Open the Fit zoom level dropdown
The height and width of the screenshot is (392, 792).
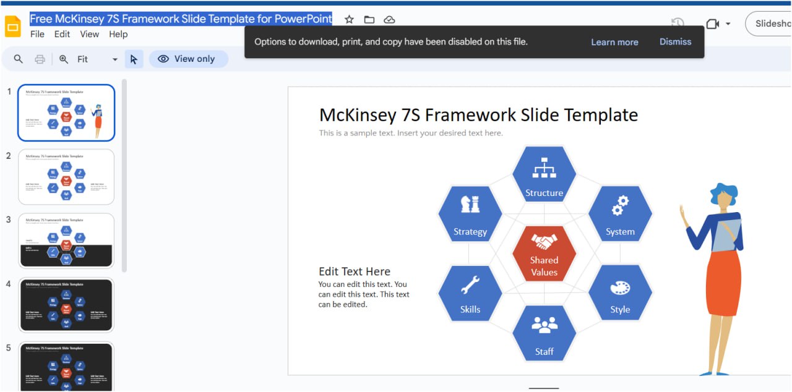click(x=97, y=59)
